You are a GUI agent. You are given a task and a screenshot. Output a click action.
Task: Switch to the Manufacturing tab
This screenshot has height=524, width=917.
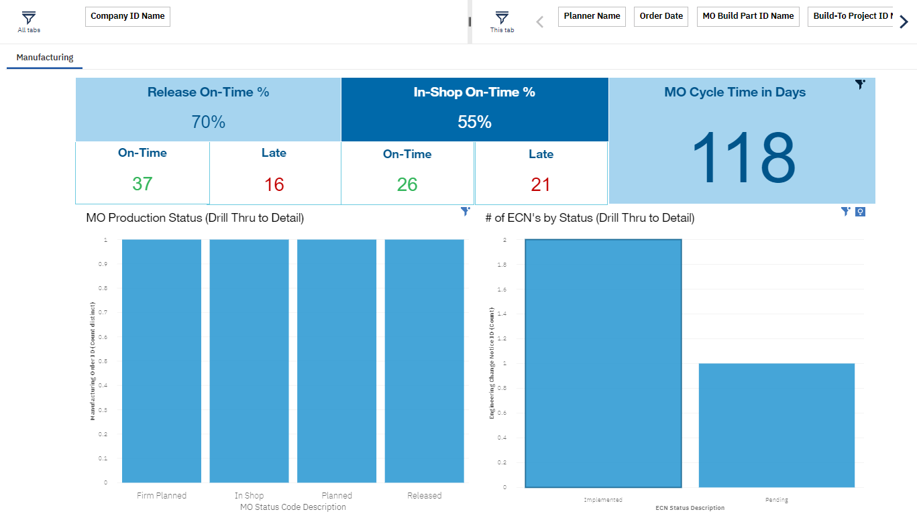pos(45,58)
